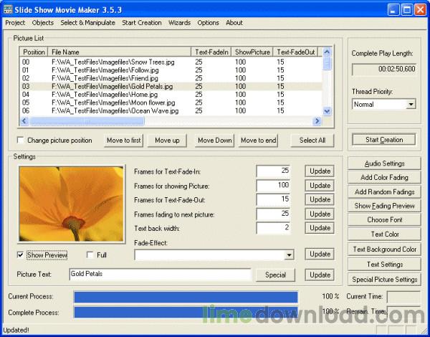The image size is (430, 337).
Task: Uncheck the Show Preview checkbox
Action: 20,255
